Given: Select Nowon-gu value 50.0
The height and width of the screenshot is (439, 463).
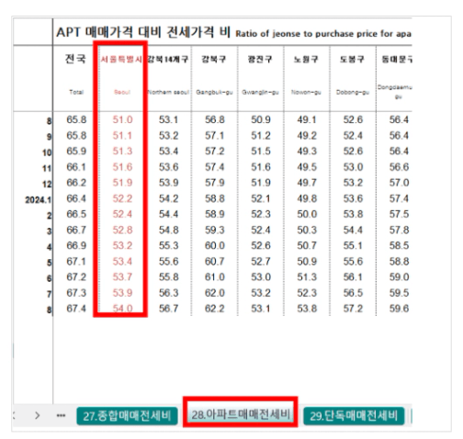Looking at the screenshot, I should [x=307, y=214].
